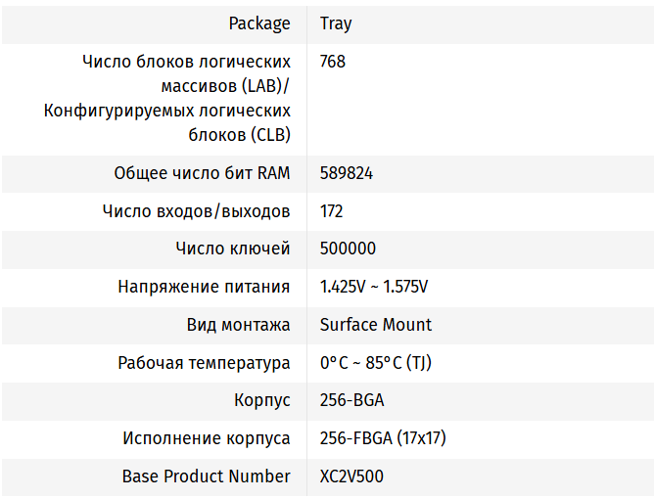Select the RAM bits value 589824
654x499 pixels.
347,173
